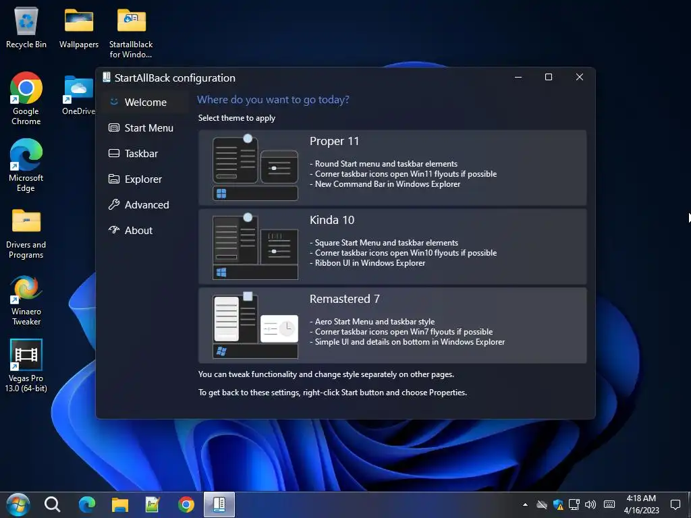Select the Winaero Tweaker desktop shortcut
Image resolution: width=691 pixels, height=518 pixels.
[26, 300]
